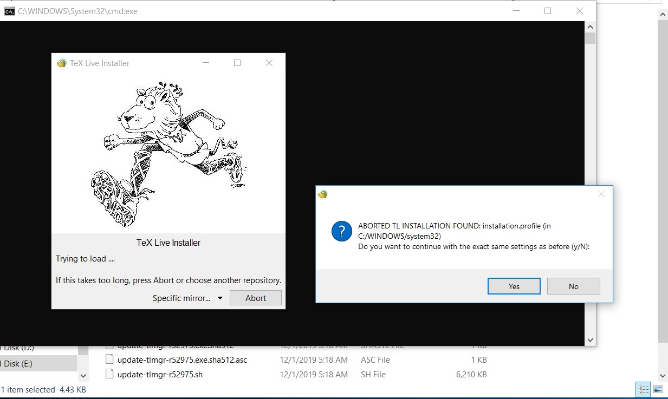This screenshot has height=399, width=668.
Task: Select file update-tlmgr-r52975.exe.sha512.asc
Action: point(182,359)
